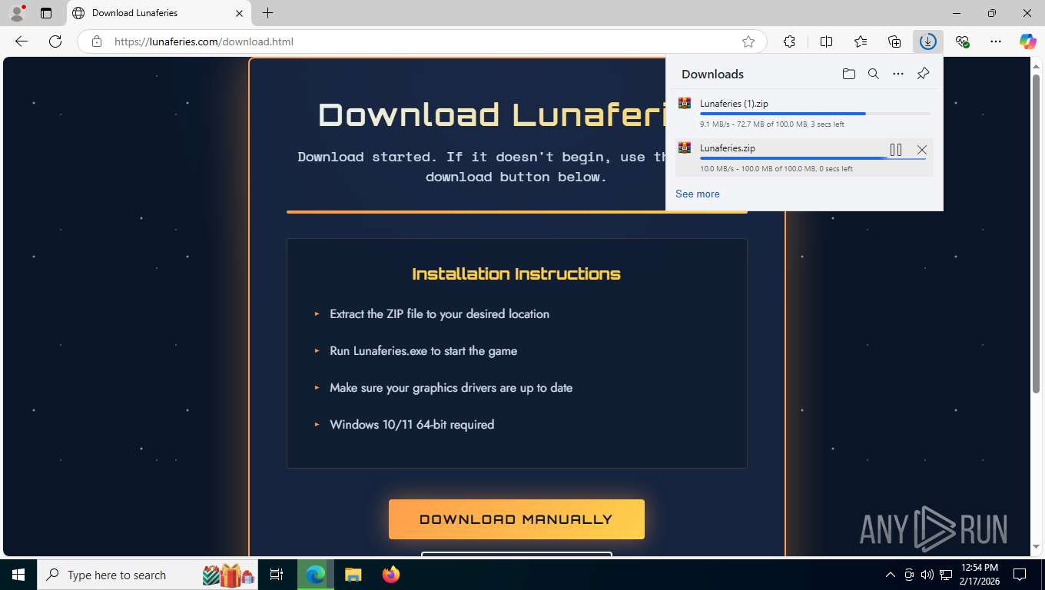Click the '9.1 MB/s - 72.7 MB' status text
This screenshot has width=1045, height=590.
[772, 124]
